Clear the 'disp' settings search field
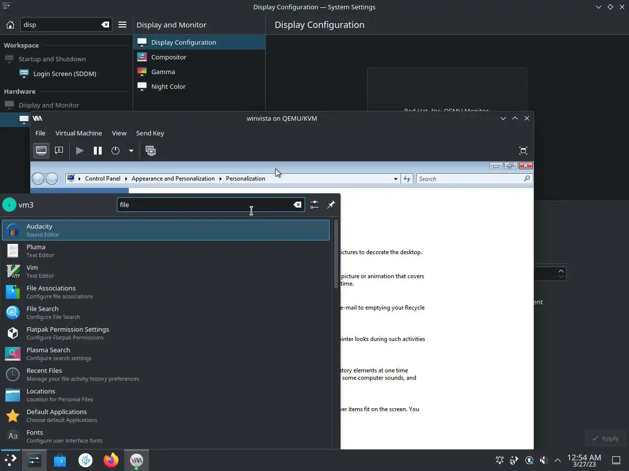629x471 pixels. click(105, 25)
